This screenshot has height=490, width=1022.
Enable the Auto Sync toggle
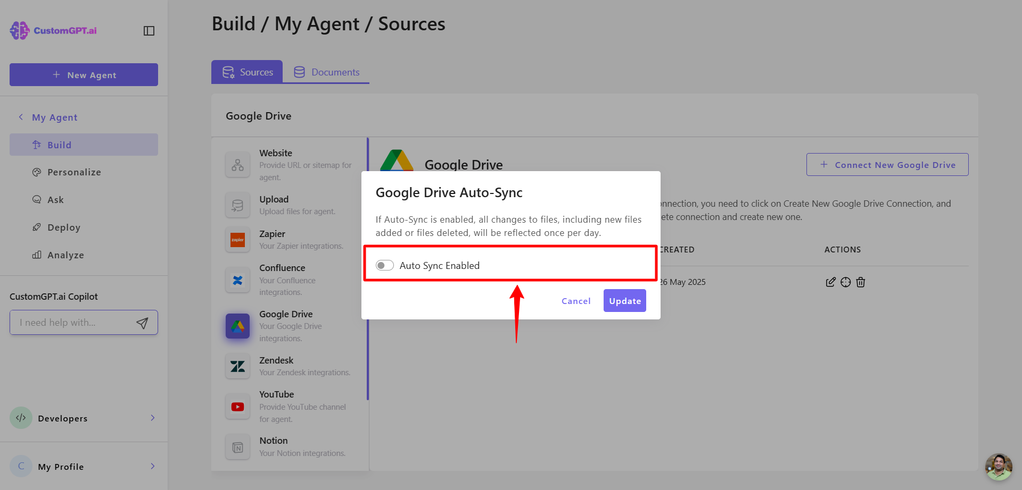[x=385, y=265]
